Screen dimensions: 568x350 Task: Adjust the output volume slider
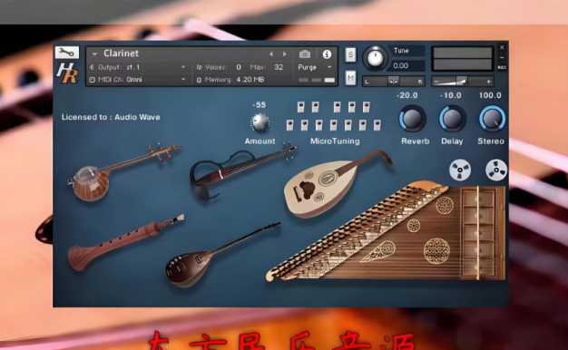point(463,82)
